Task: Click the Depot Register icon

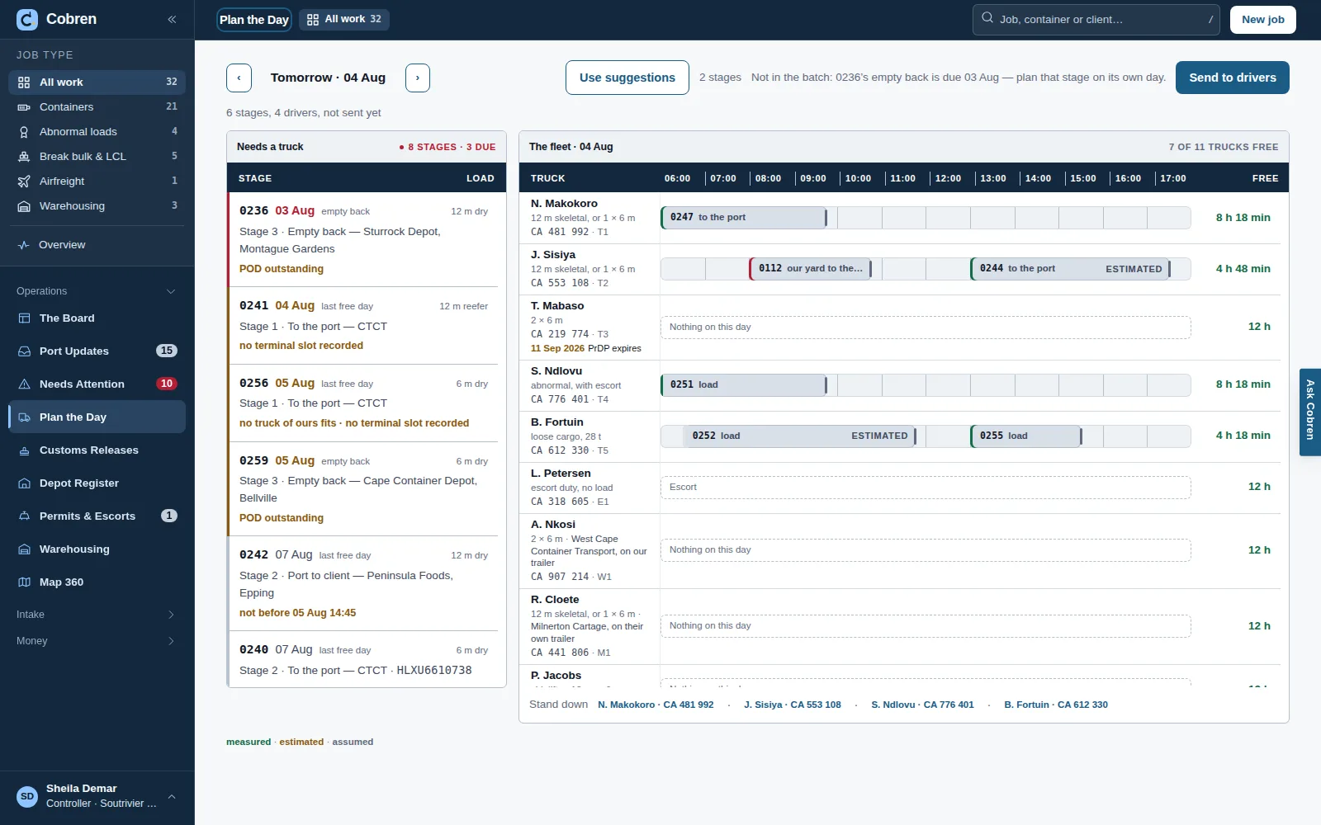Action: (x=24, y=483)
